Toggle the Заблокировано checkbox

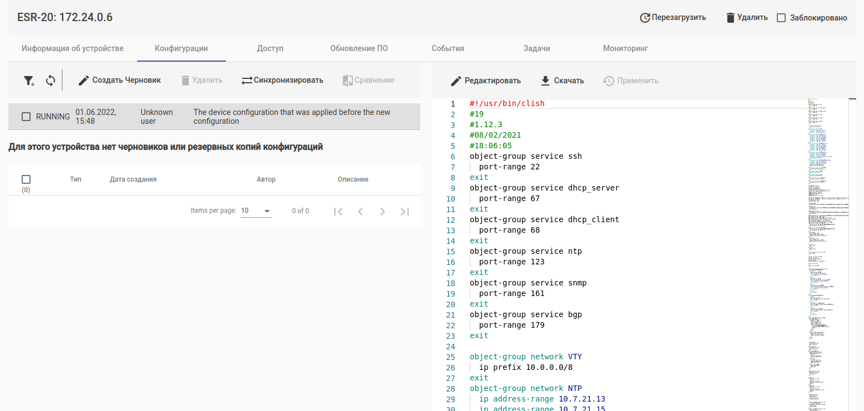781,18
